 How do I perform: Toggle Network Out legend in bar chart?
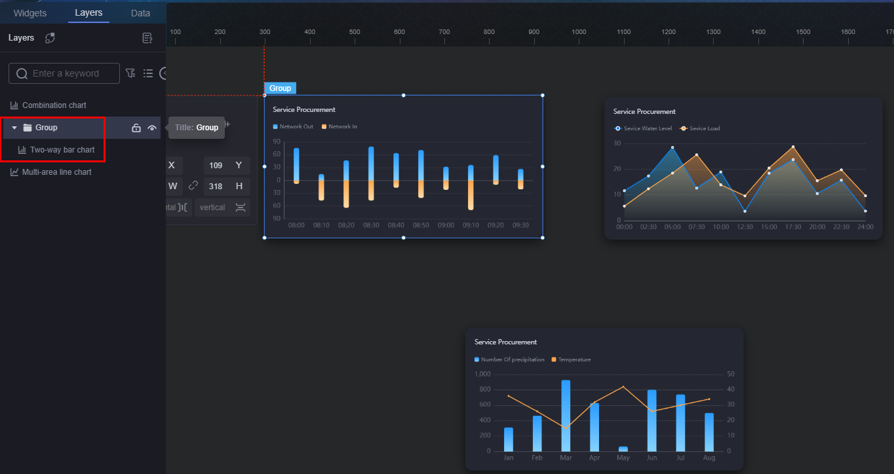tap(293, 126)
